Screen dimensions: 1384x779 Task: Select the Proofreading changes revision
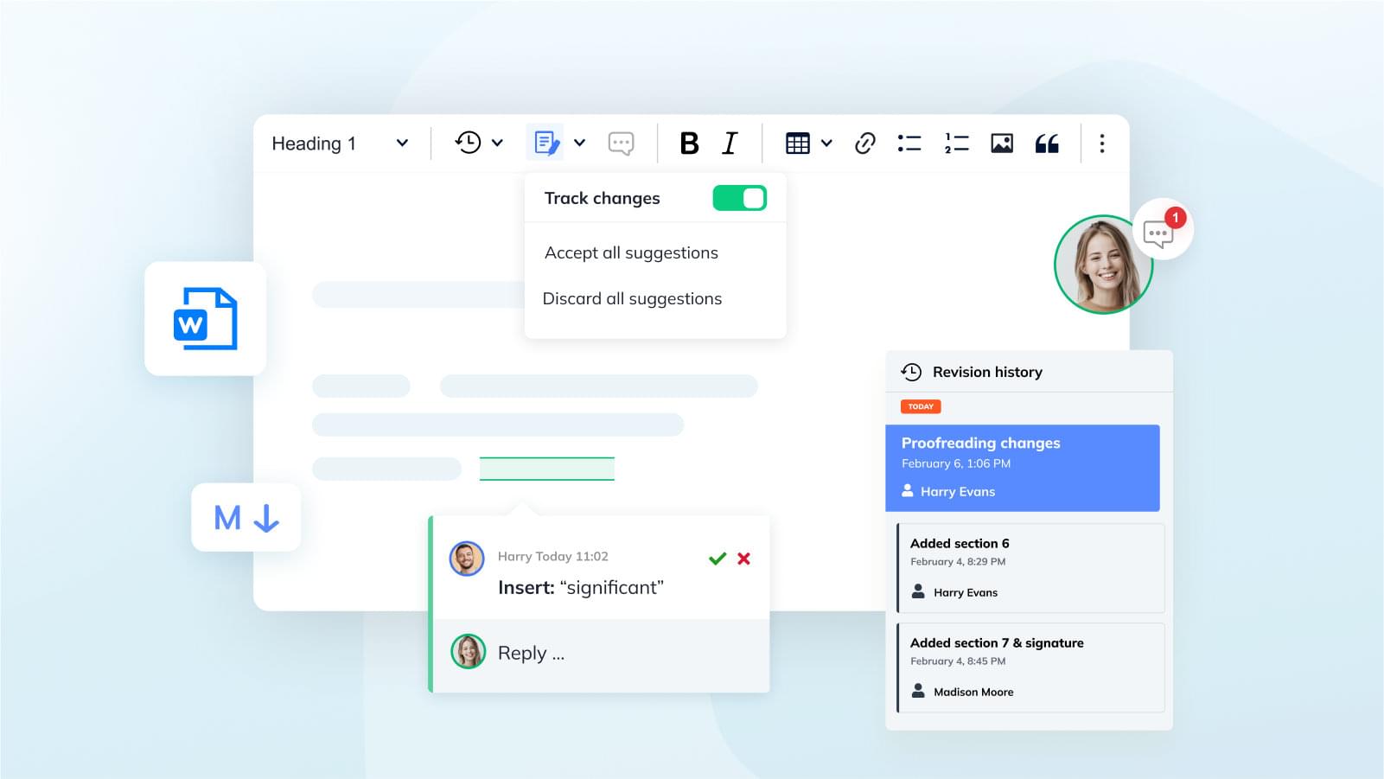point(1023,468)
